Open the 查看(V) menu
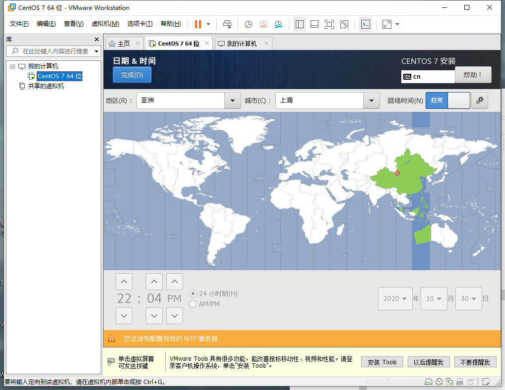505x390 pixels. (x=73, y=24)
